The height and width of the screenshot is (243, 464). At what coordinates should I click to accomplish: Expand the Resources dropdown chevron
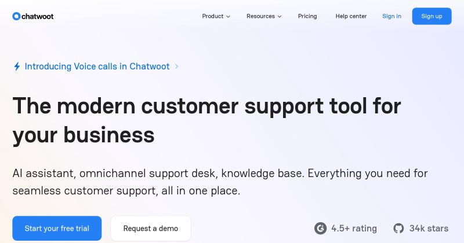(x=280, y=17)
